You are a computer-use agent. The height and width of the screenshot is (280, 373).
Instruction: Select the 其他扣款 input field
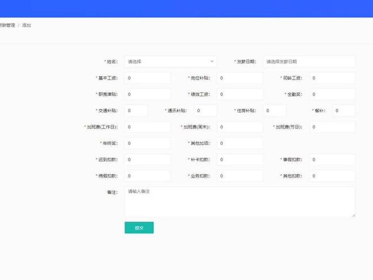pyautogui.click(x=332, y=176)
